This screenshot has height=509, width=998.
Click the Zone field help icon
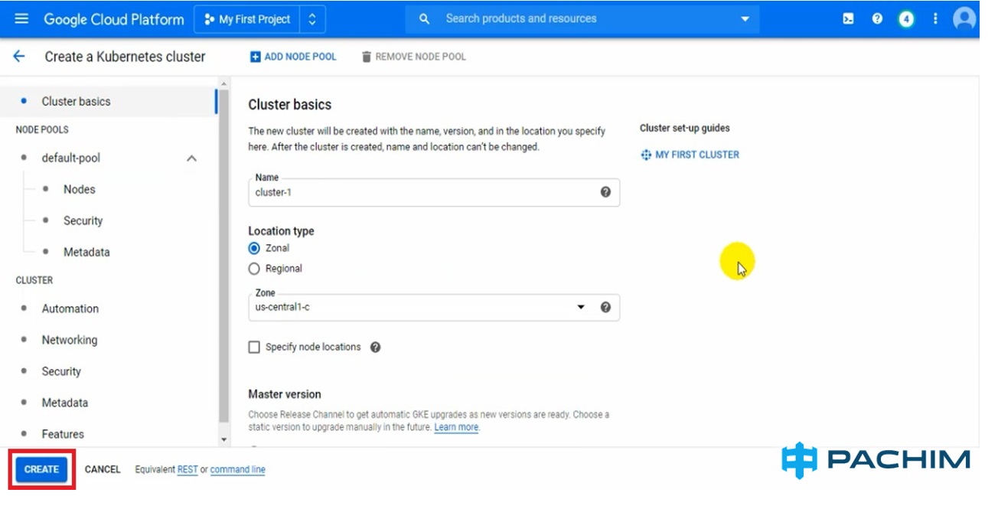coord(605,307)
